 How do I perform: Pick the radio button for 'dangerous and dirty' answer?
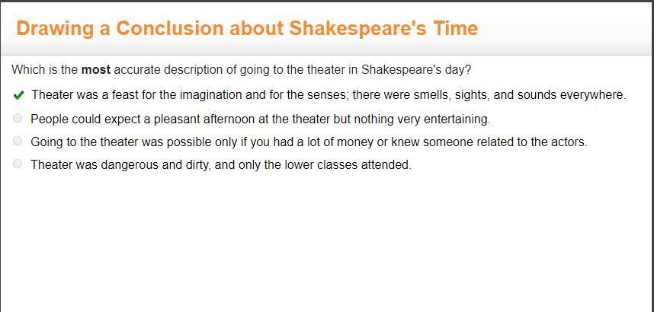click(18, 164)
